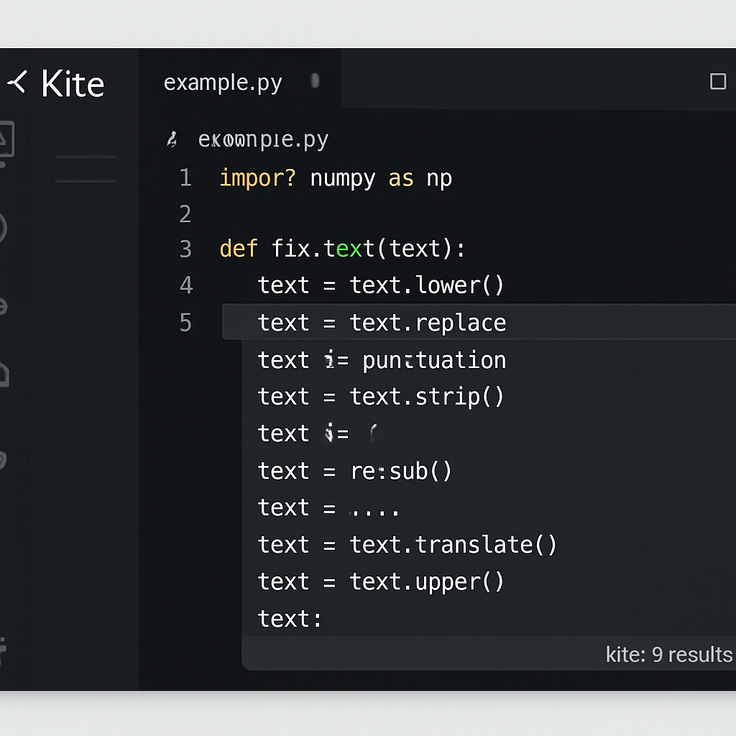Click the text = text.lower() line

[x=381, y=285]
